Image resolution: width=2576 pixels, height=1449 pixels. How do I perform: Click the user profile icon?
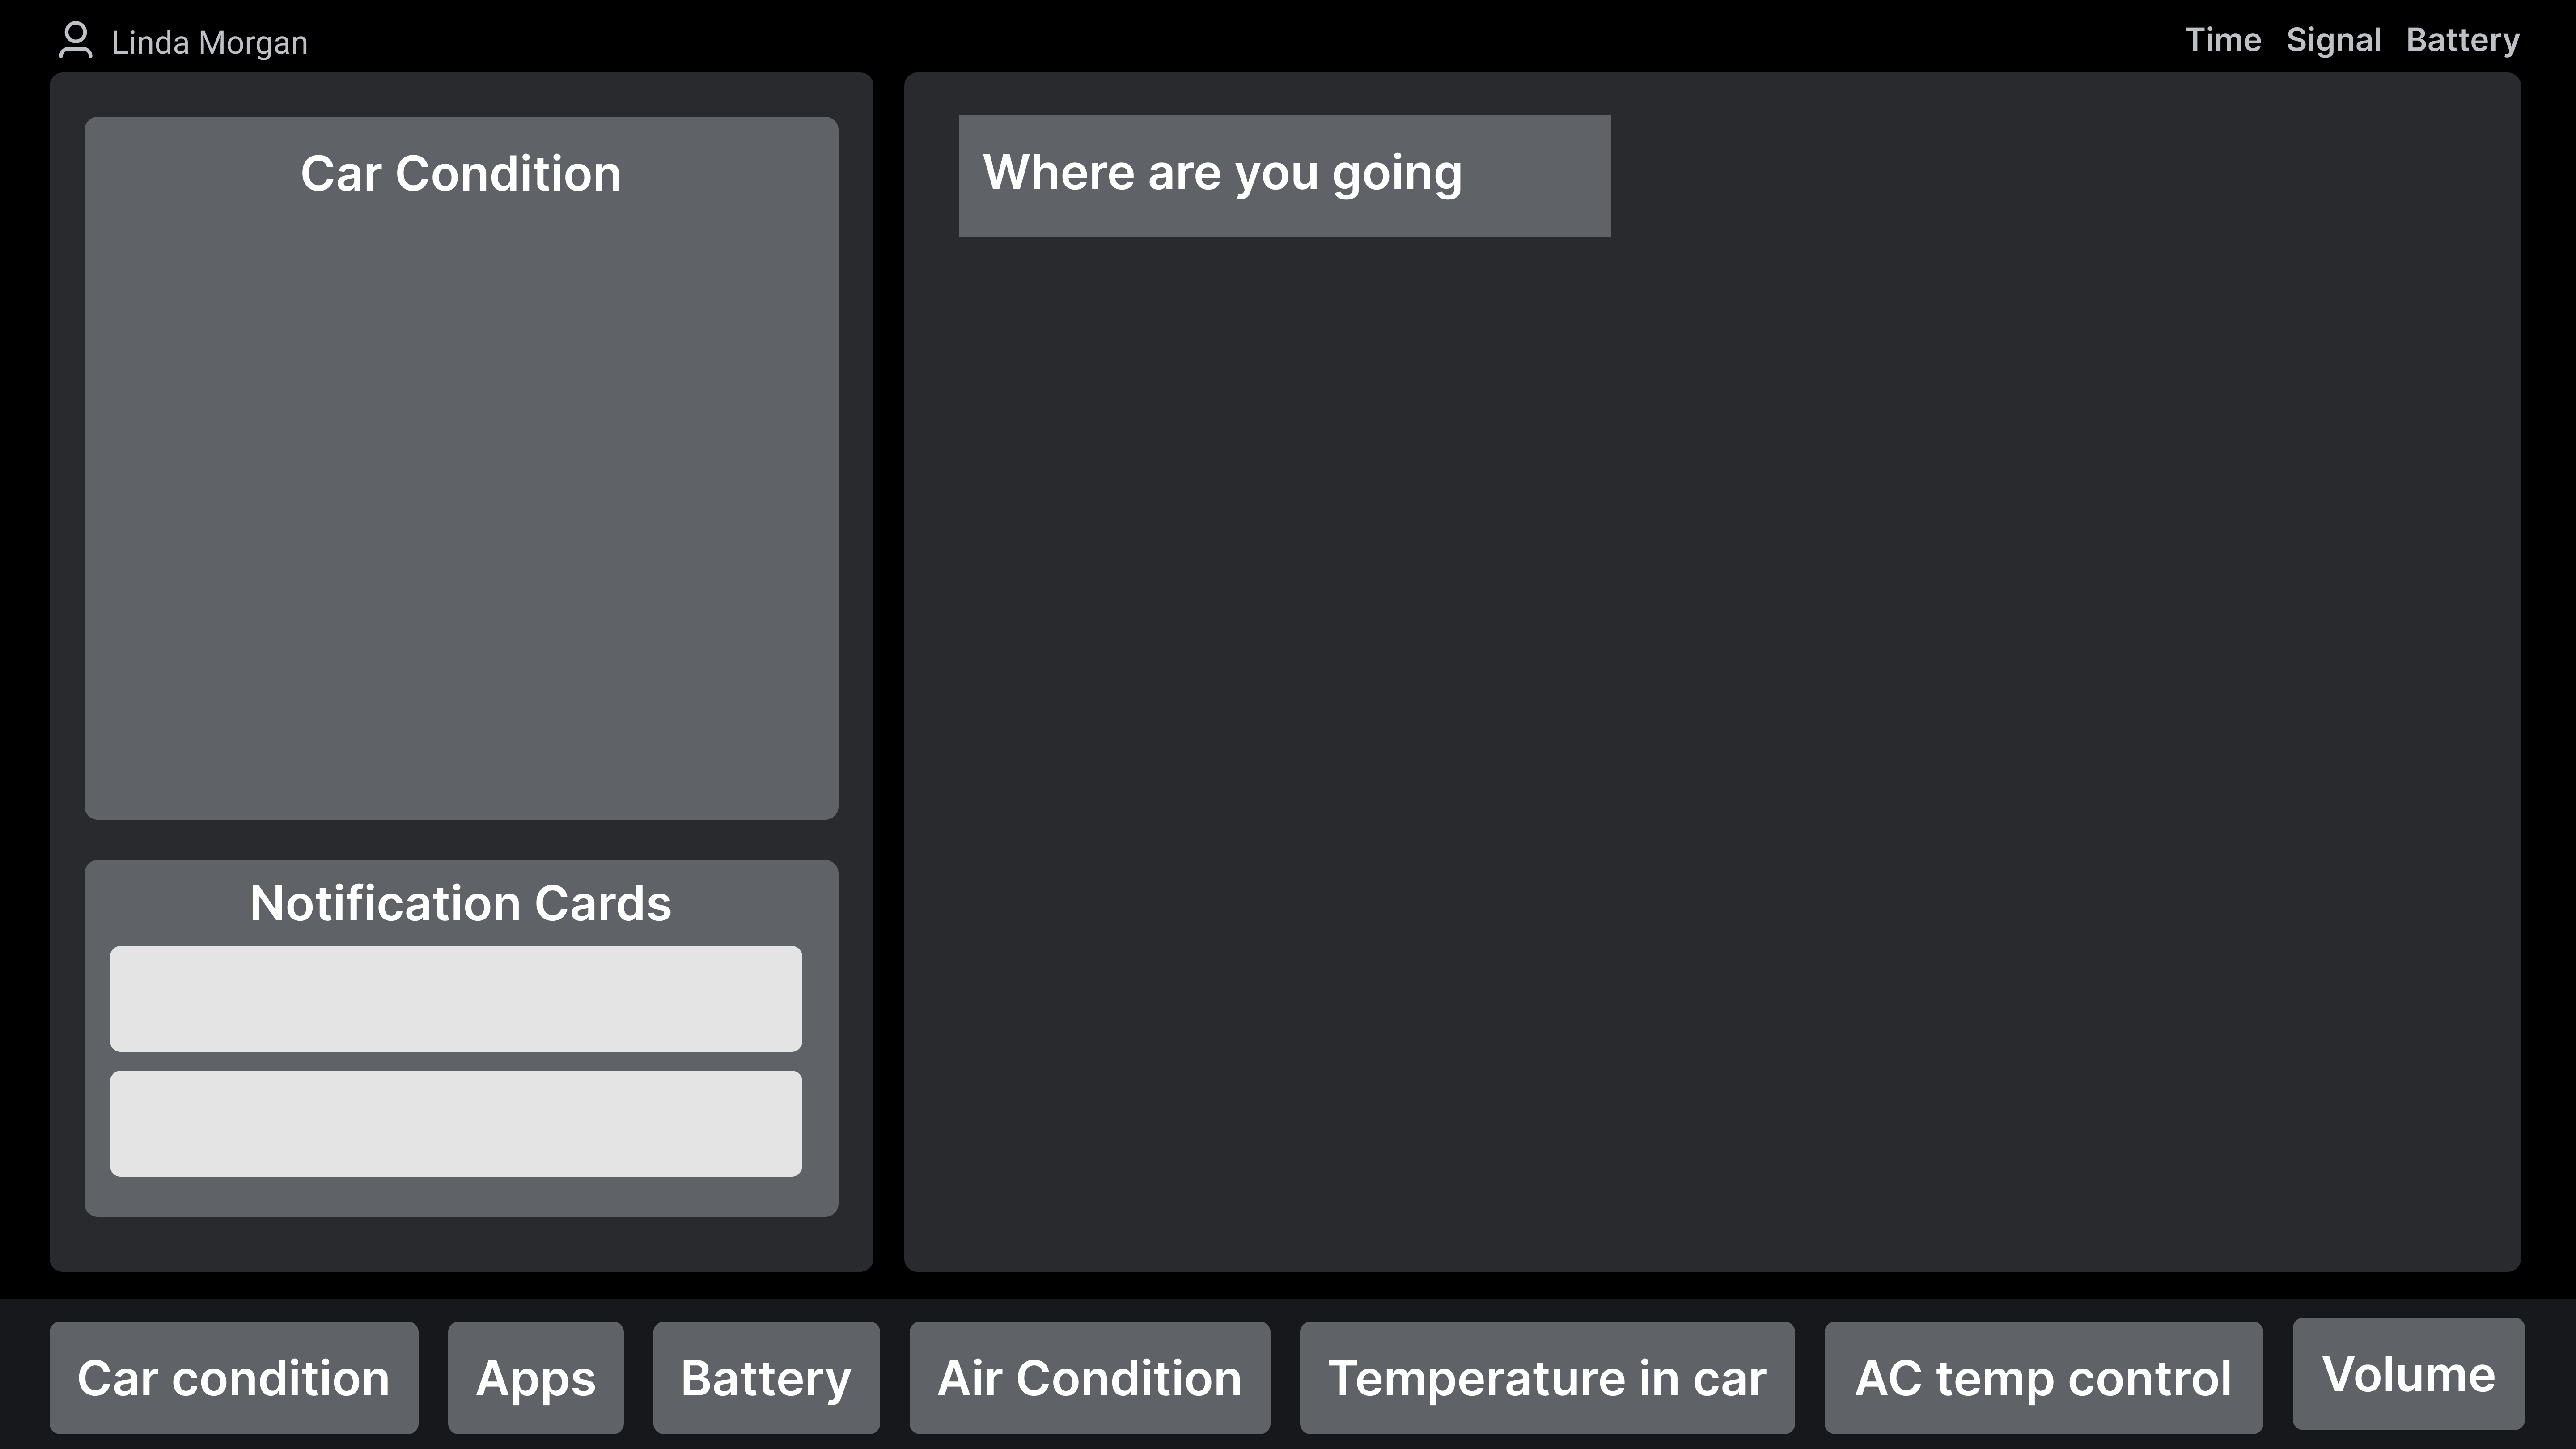tap(76, 40)
